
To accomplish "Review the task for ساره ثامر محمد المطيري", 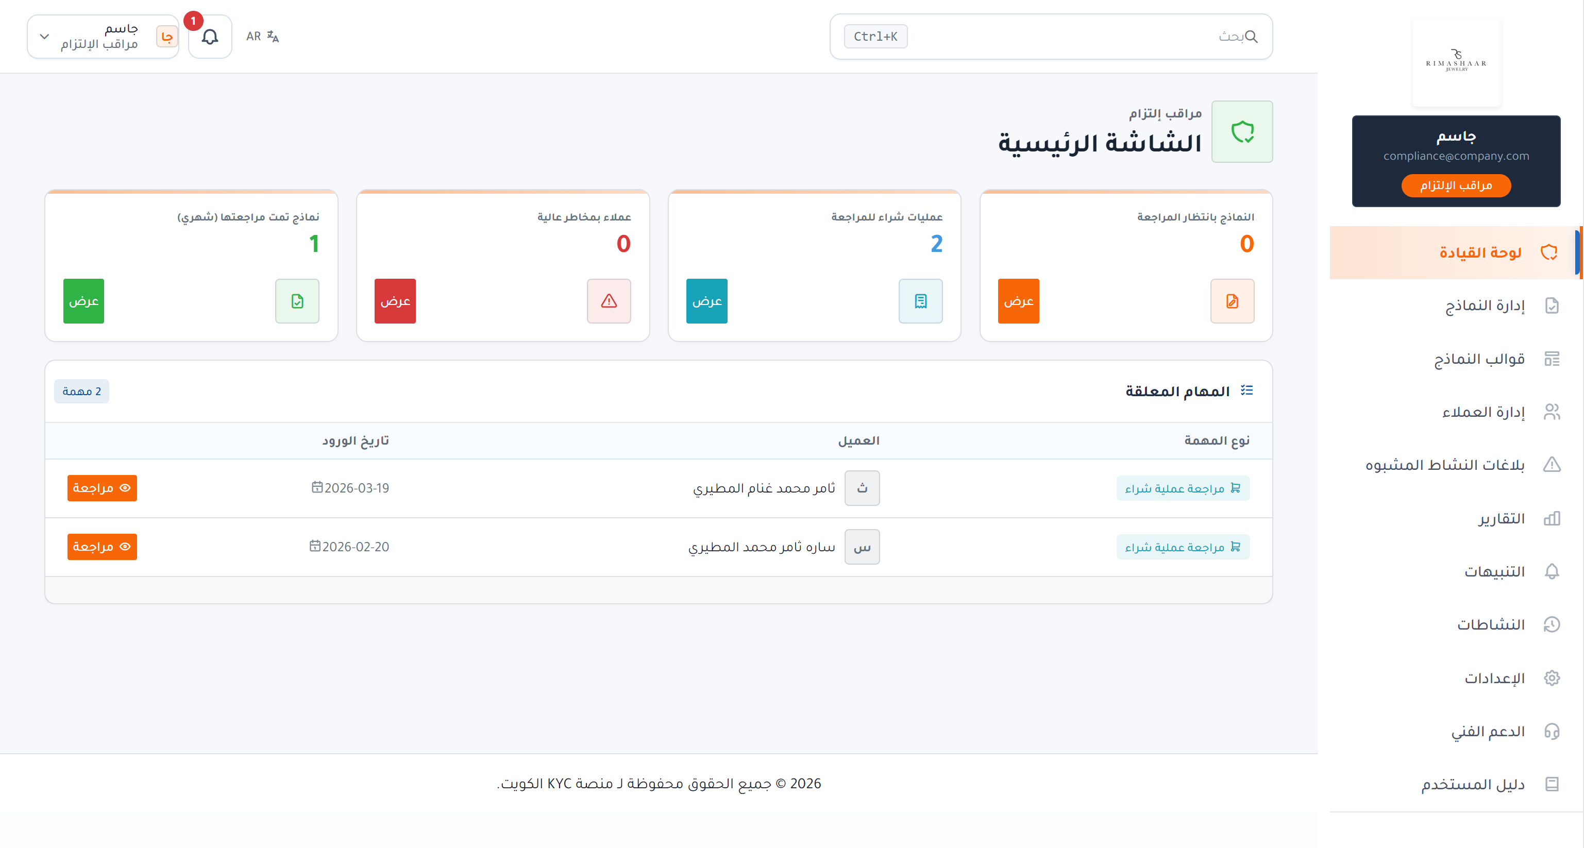I will click(x=102, y=546).
